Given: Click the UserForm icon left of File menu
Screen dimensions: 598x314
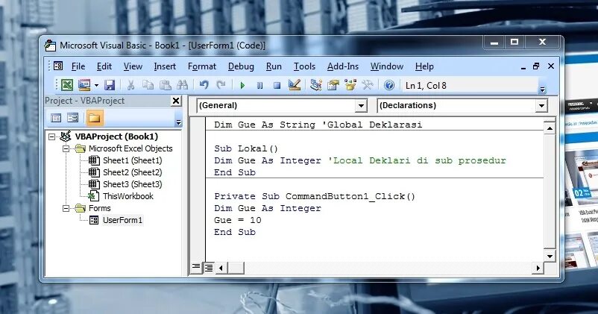Looking at the screenshot, I should (58, 66).
